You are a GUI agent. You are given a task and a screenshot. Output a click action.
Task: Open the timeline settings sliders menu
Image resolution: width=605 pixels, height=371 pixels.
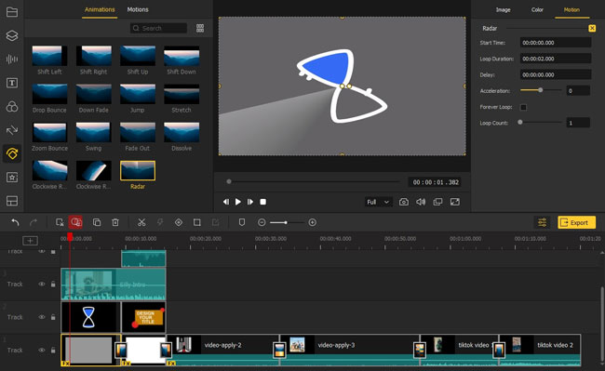(x=542, y=222)
